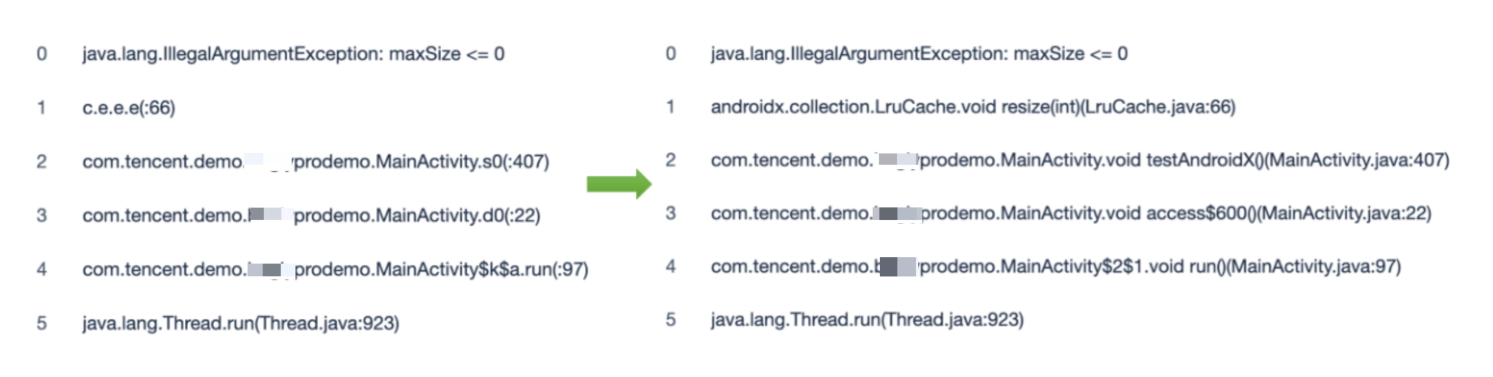Viewport: 1493px width, 377px height.
Task: Click line number 2 beside MainActivity.s0(:407)
Action: pyautogui.click(x=41, y=161)
